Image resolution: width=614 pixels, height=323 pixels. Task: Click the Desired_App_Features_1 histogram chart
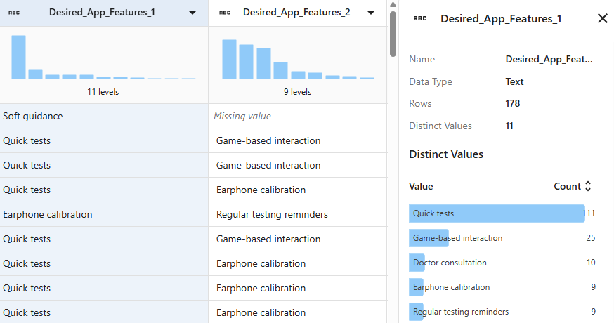point(103,57)
